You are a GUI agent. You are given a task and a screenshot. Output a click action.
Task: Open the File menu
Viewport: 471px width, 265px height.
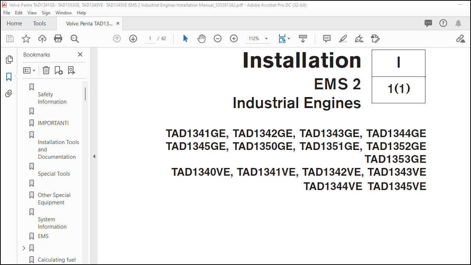click(x=7, y=12)
